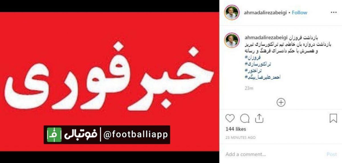Share the post using the upload arrow icon

pyautogui.click(x=259, y=118)
